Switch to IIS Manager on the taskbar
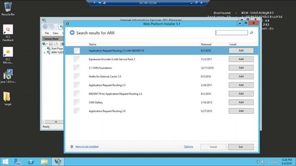This screenshot has width=296, height=166. (x=58, y=162)
